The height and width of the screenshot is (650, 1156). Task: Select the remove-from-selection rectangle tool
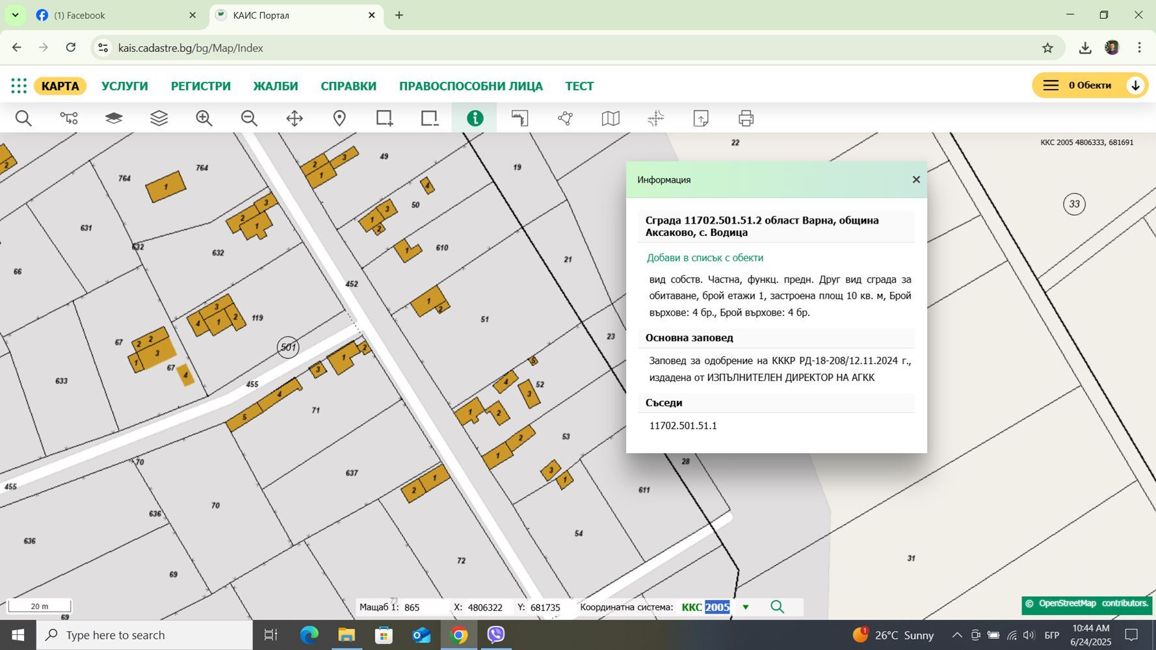click(430, 118)
